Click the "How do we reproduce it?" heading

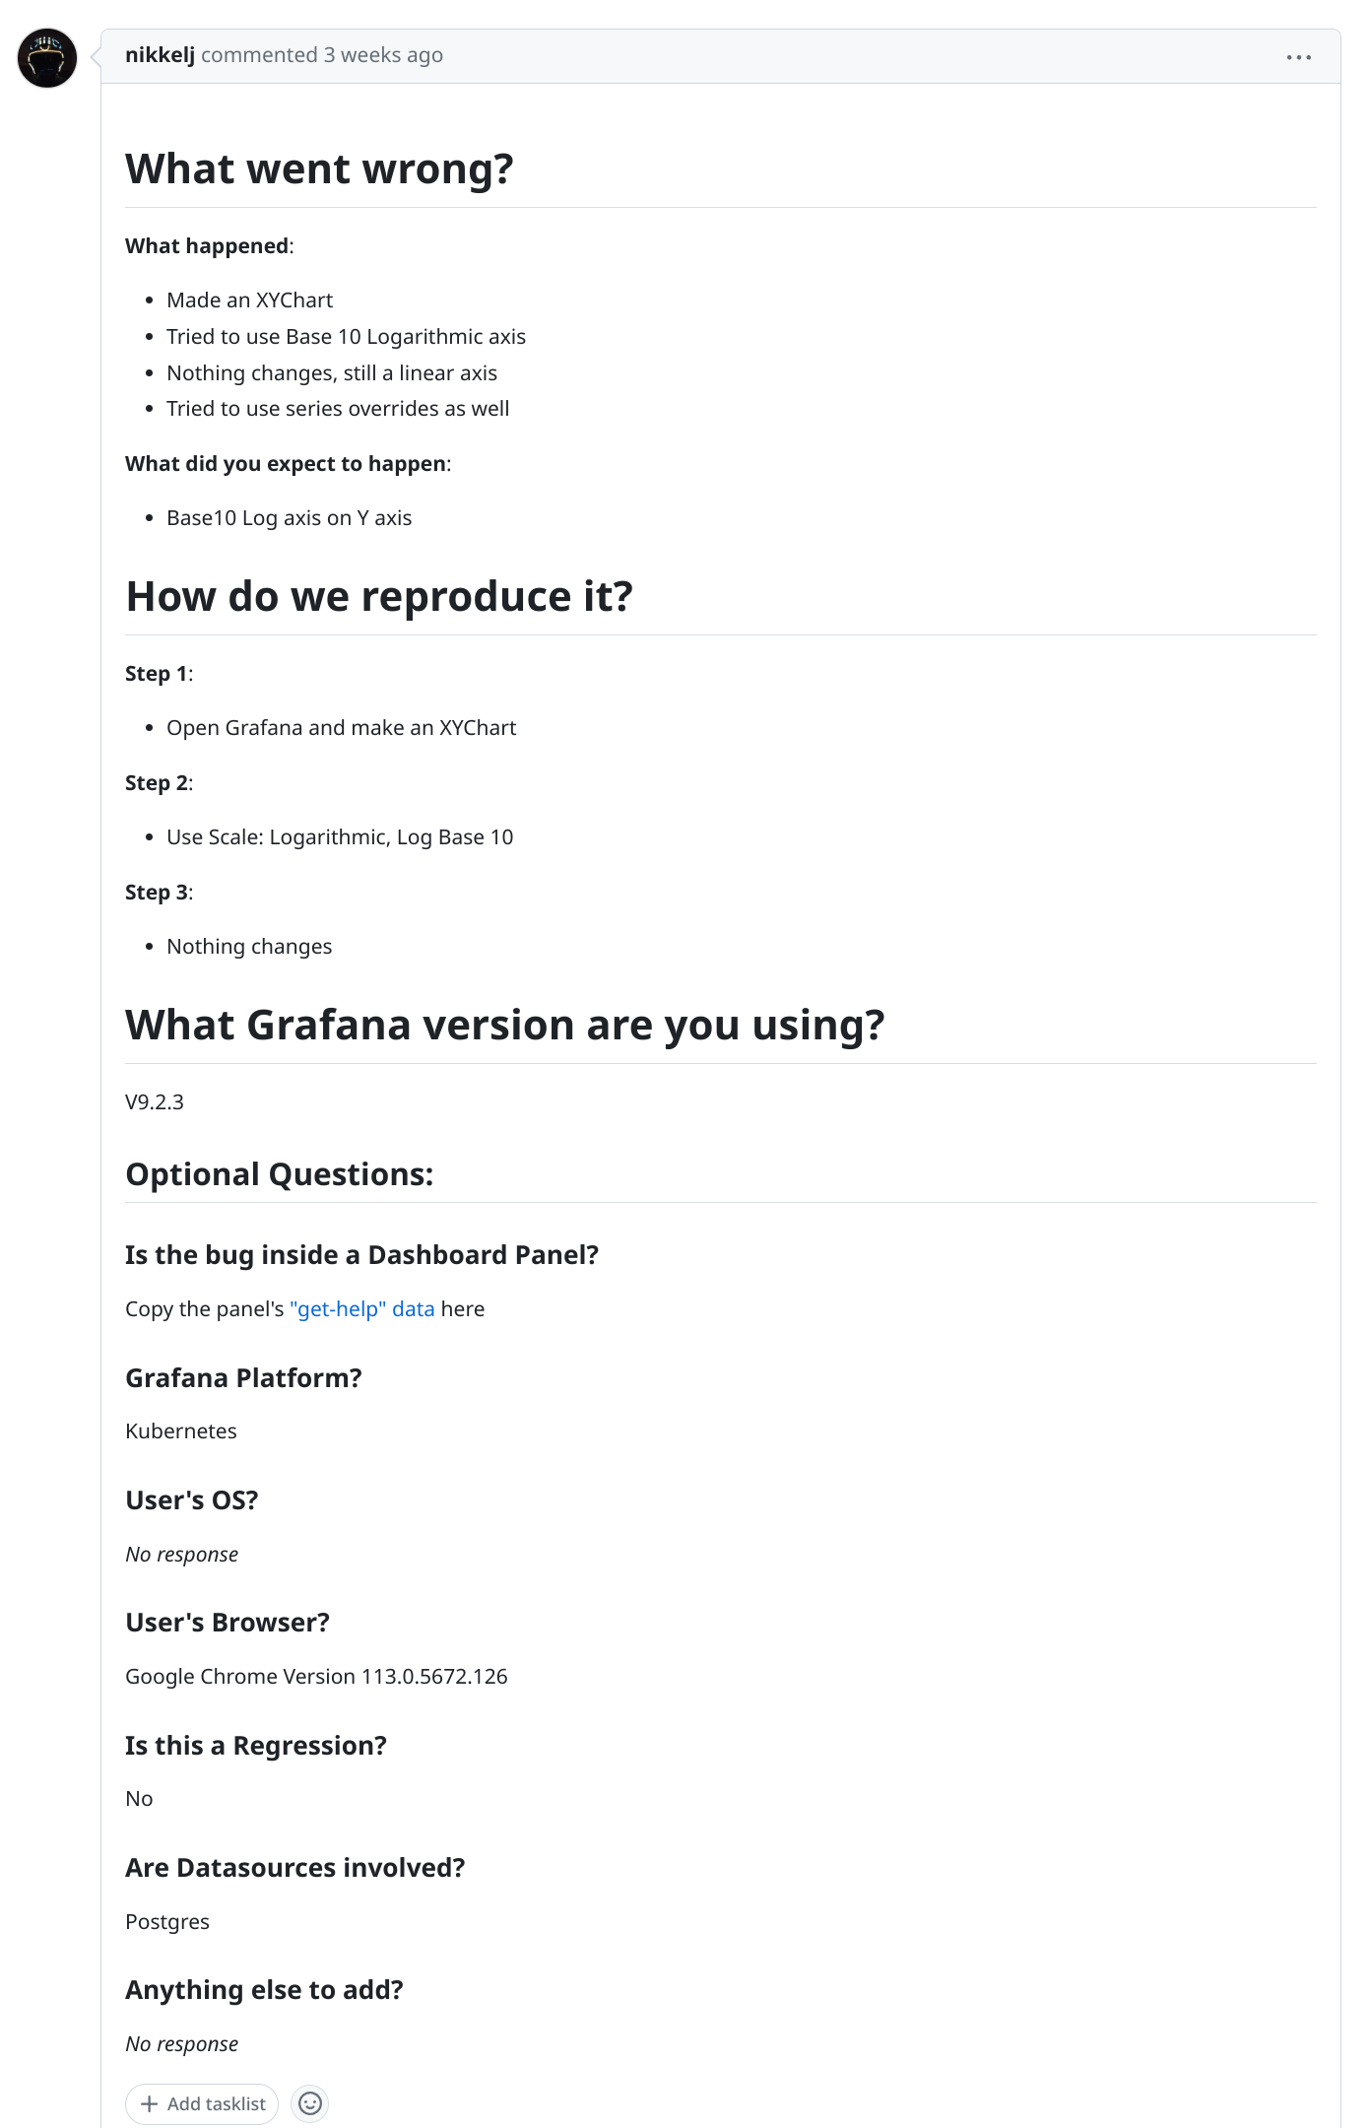(380, 595)
